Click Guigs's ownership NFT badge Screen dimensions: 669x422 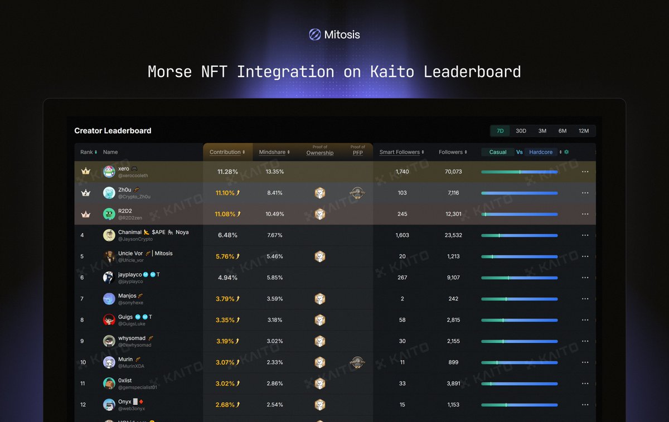click(x=320, y=320)
